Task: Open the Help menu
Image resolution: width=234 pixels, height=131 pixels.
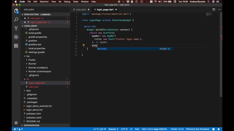Action: (x=94, y=1)
